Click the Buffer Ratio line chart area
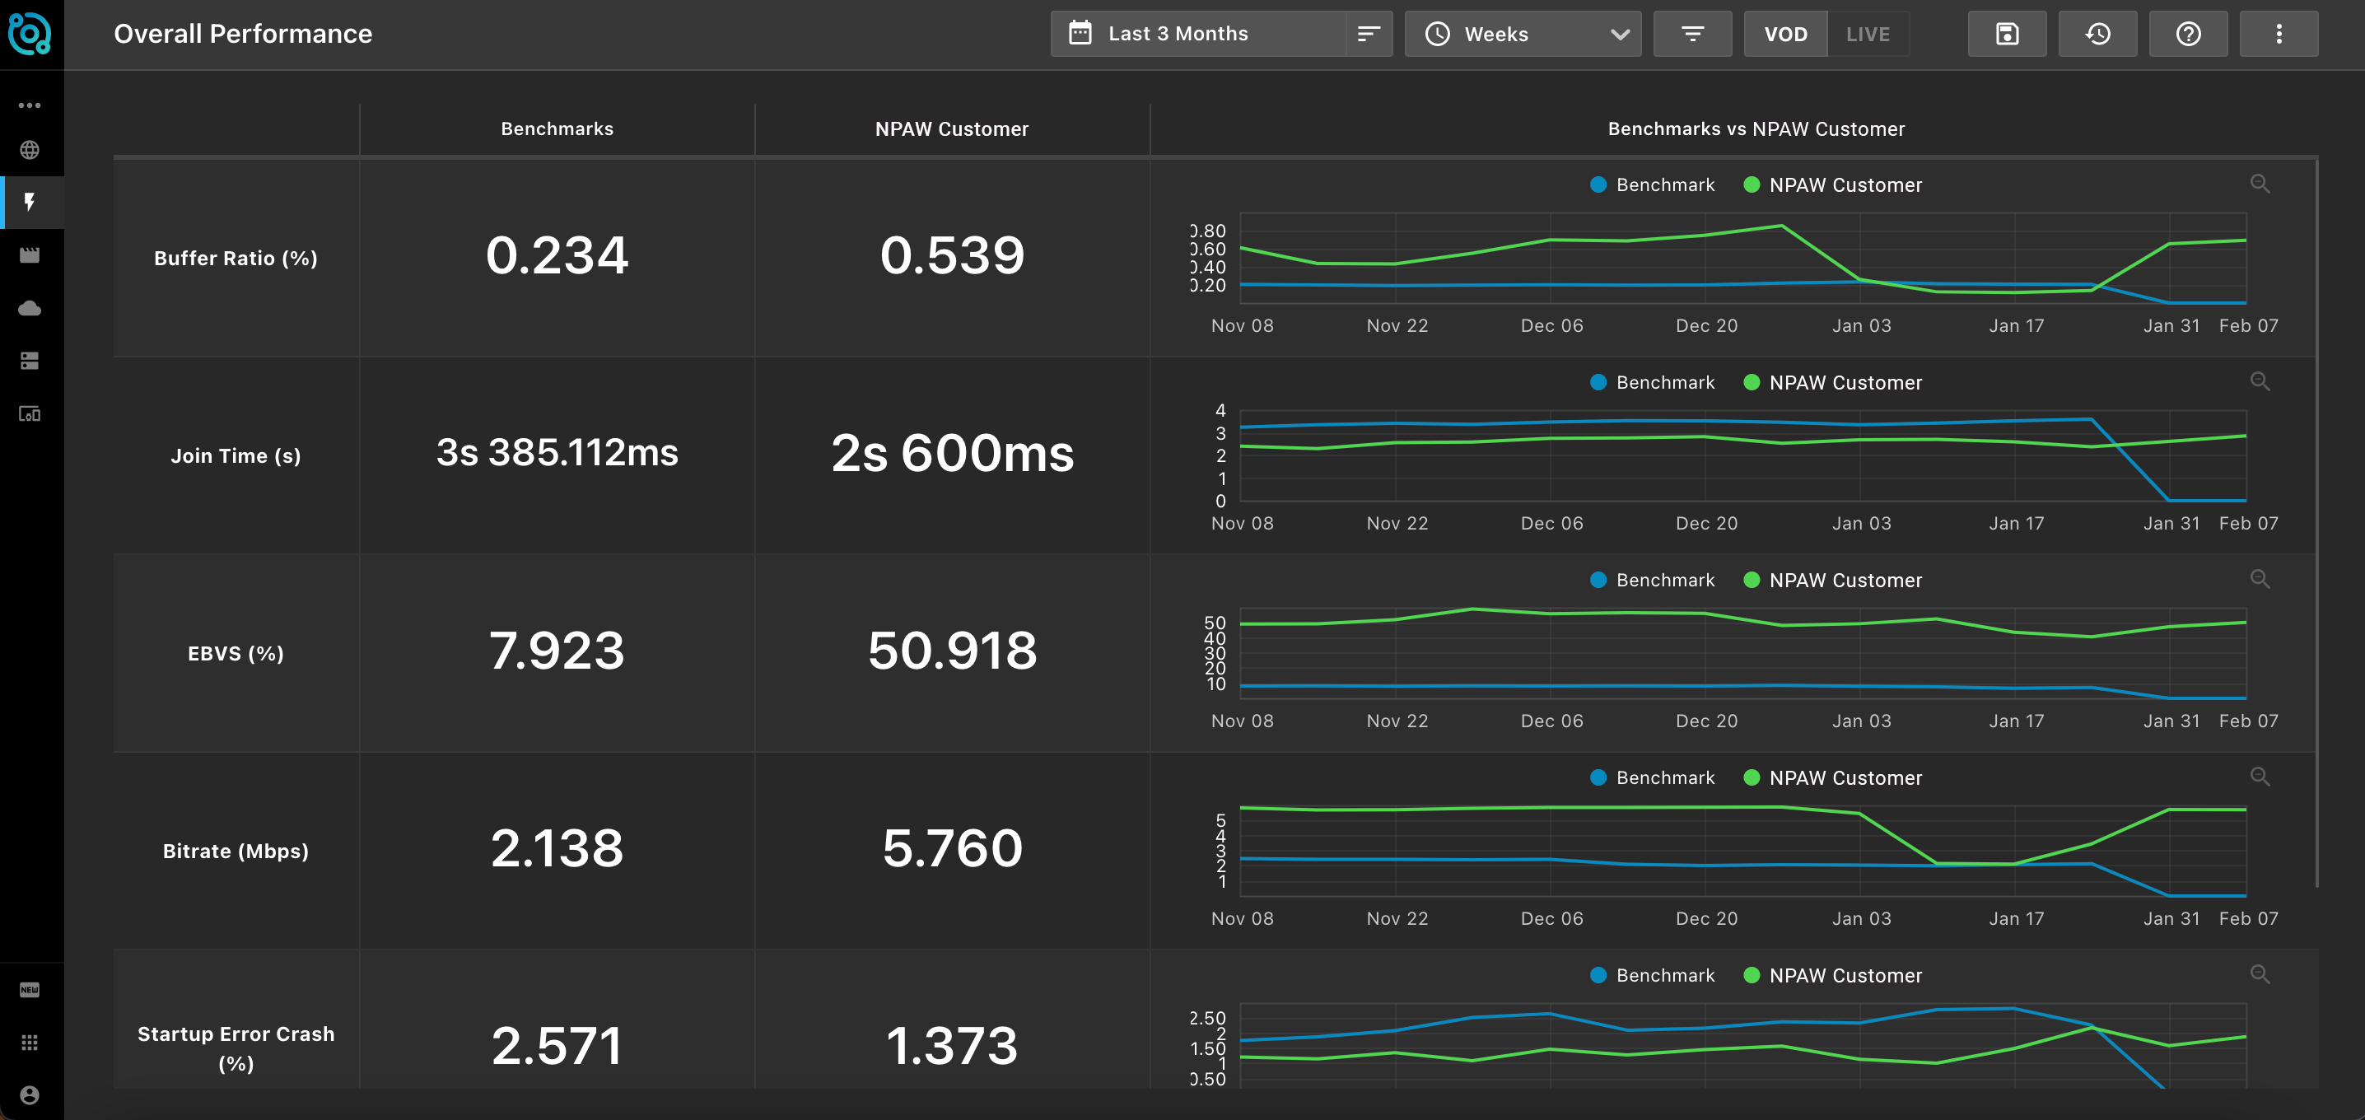 tap(1742, 259)
